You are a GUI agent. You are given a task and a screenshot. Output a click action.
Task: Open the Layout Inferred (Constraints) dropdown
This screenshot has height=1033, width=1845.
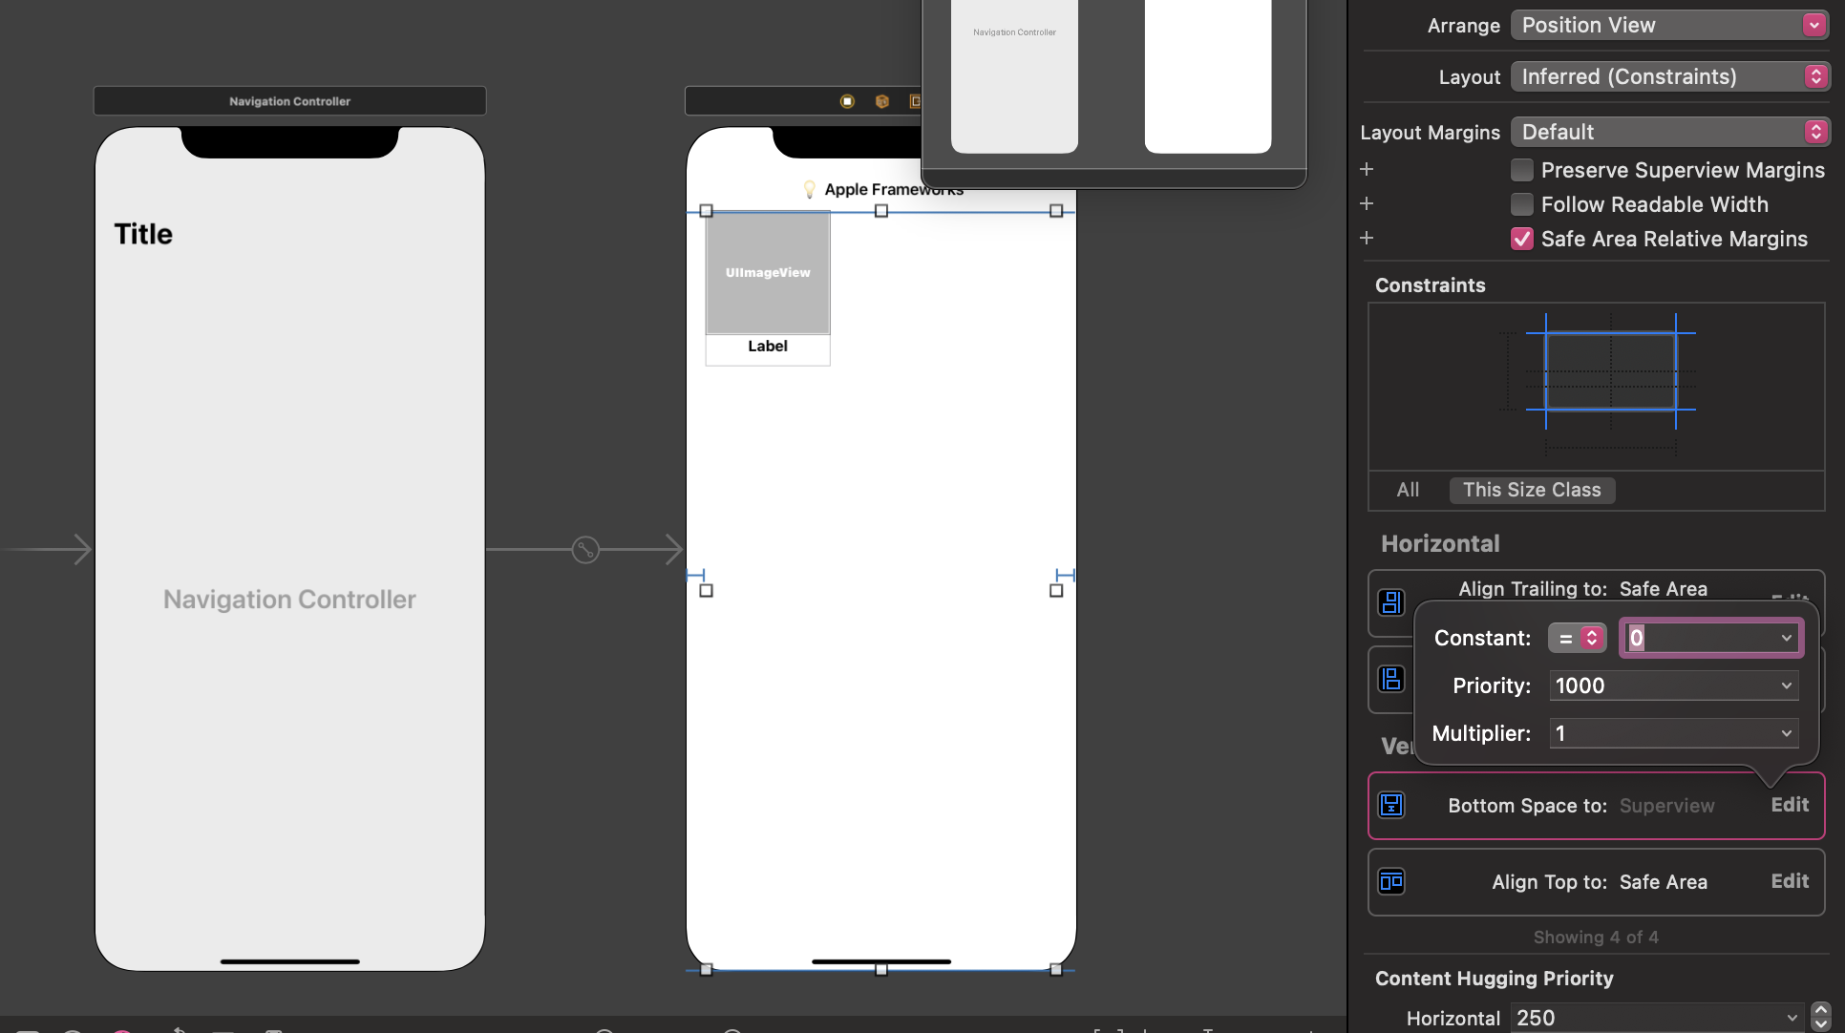point(1669,76)
